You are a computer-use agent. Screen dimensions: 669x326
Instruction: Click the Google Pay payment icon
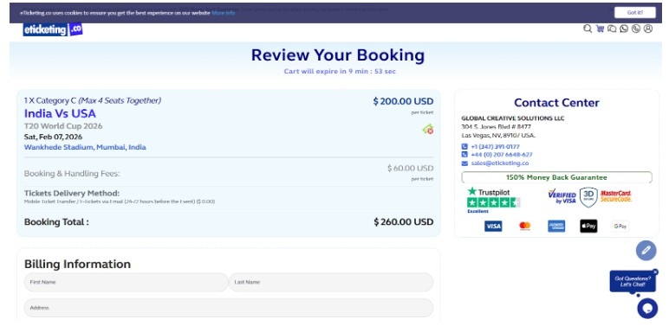click(620, 226)
